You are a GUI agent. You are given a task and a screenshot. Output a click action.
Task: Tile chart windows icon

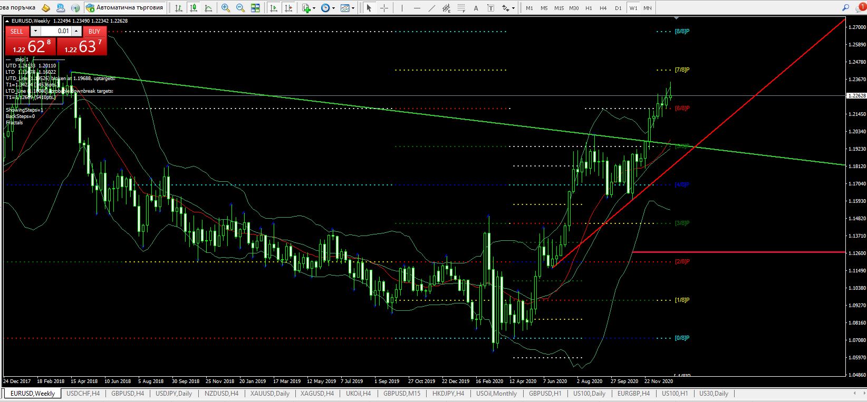255,8
